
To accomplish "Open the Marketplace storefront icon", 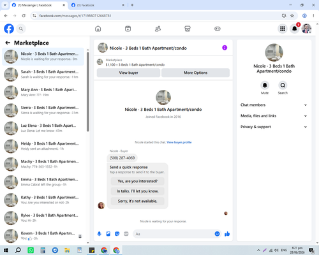I will (188, 29).
